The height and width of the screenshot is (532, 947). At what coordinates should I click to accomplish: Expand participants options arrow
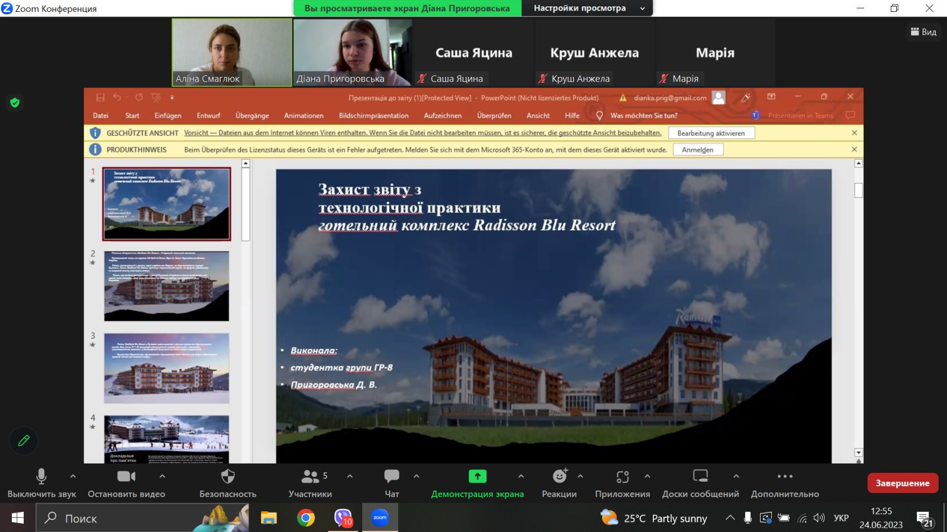pyautogui.click(x=350, y=476)
